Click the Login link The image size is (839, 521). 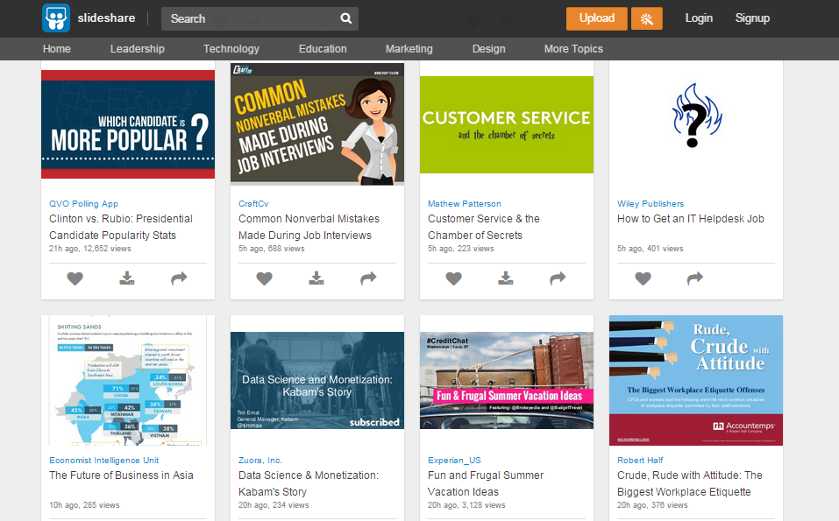point(699,18)
